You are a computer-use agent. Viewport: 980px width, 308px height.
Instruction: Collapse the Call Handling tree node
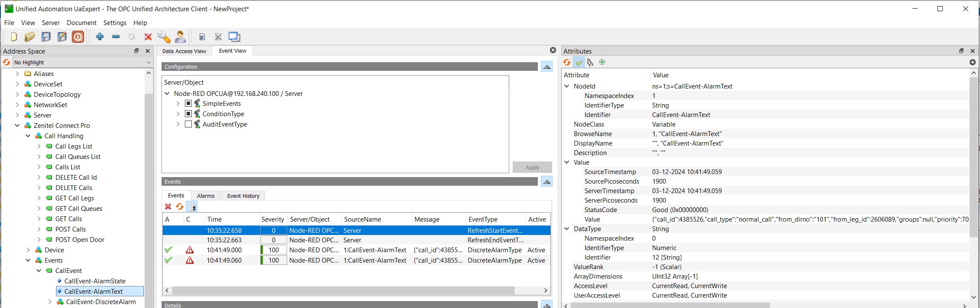tap(28, 136)
